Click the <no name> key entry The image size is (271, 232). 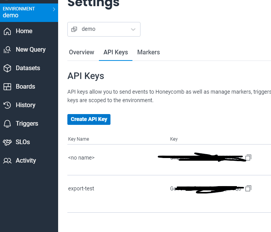(x=81, y=158)
